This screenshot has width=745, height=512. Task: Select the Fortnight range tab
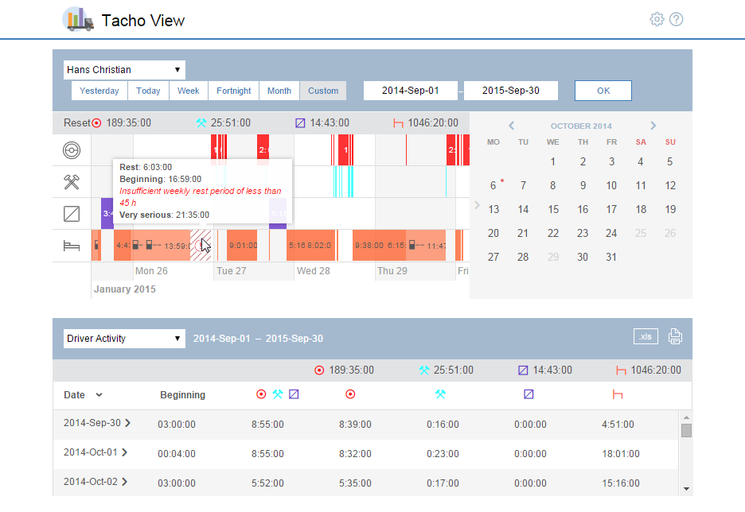pos(234,91)
